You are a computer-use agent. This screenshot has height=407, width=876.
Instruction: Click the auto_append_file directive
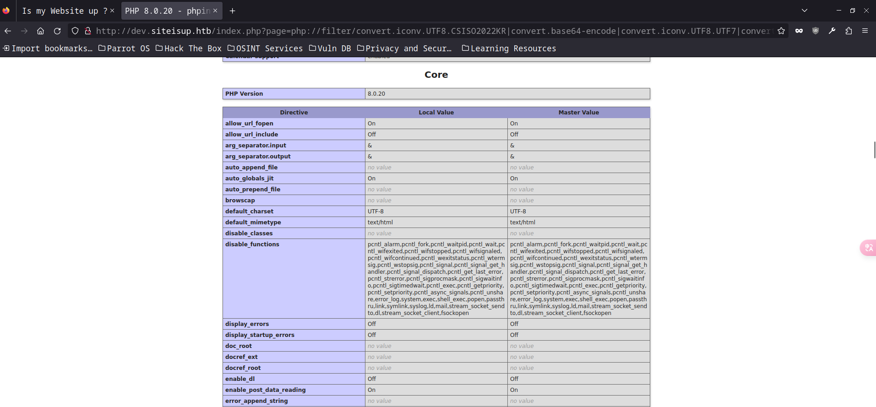click(251, 167)
